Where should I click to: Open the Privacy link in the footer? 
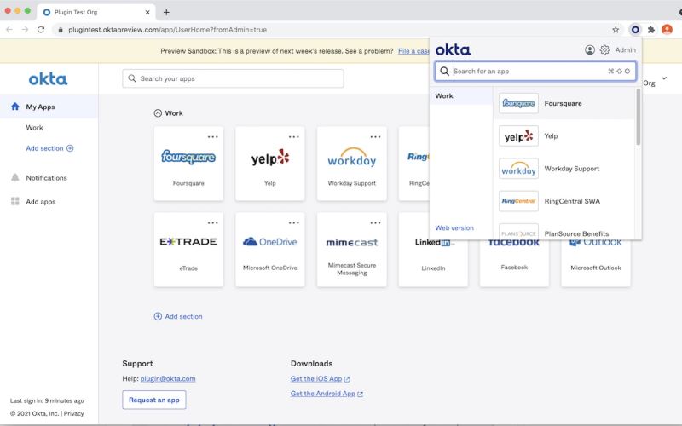(x=73, y=413)
